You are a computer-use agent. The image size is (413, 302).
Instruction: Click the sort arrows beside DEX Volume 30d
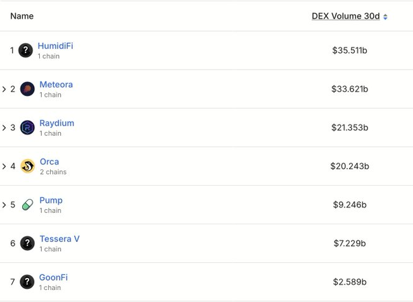coord(385,16)
